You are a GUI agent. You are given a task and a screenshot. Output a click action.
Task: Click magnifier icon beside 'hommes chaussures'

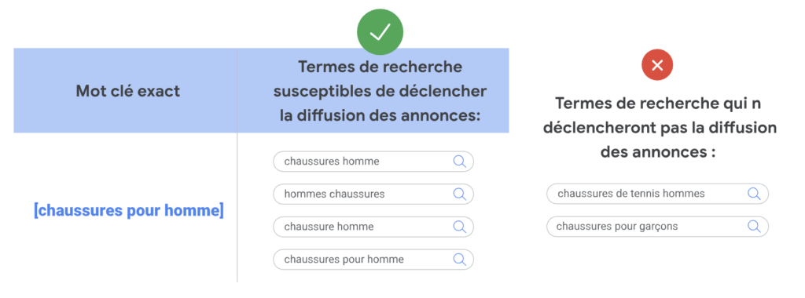click(x=459, y=194)
